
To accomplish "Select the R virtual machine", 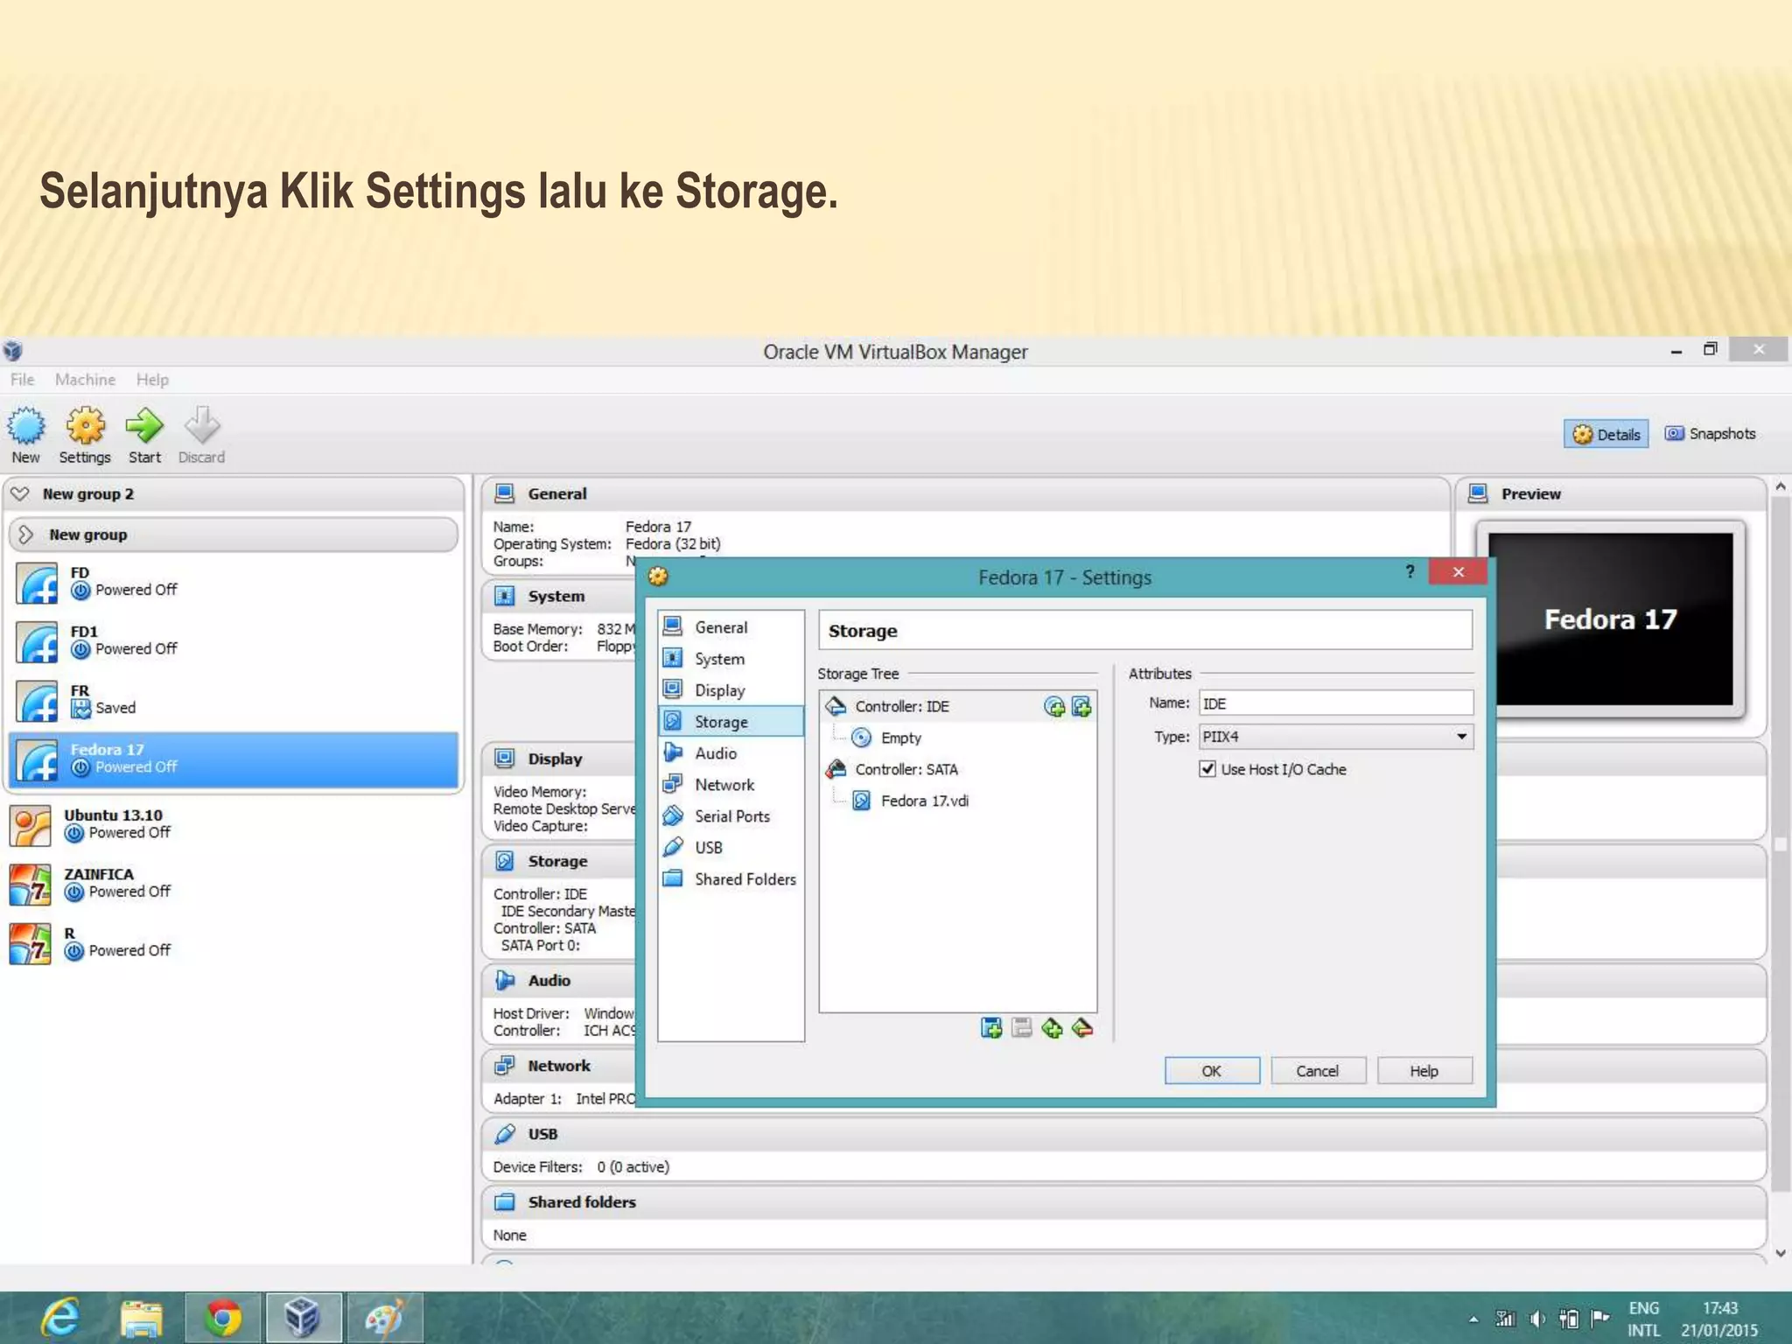I will click(x=233, y=943).
